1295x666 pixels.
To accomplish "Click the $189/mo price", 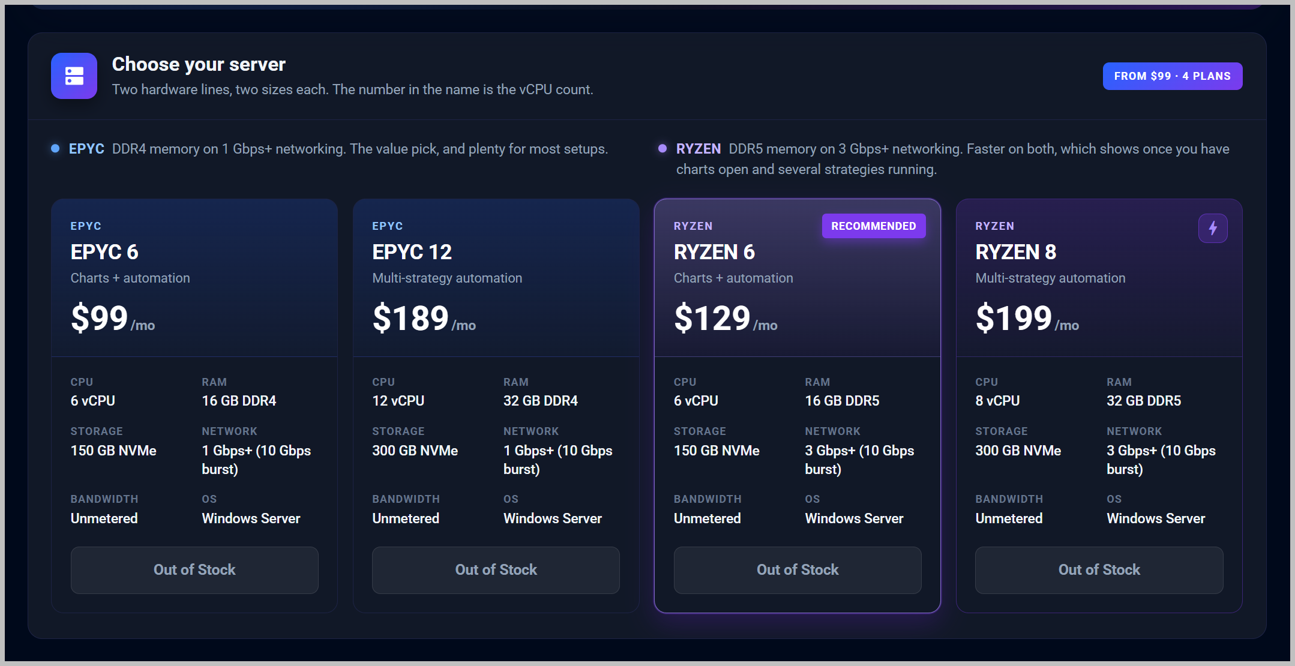I will pyautogui.click(x=424, y=318).
